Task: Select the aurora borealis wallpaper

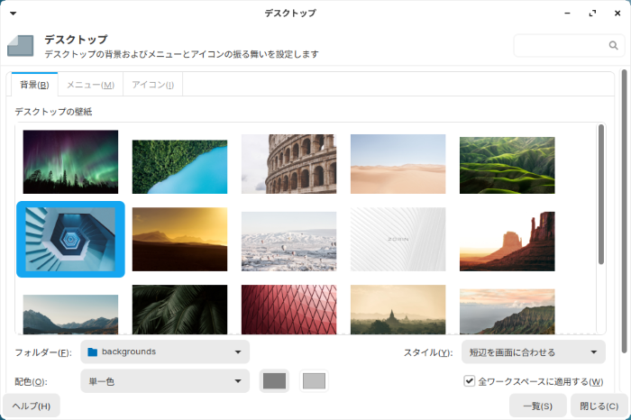Action: pos(70,162)
